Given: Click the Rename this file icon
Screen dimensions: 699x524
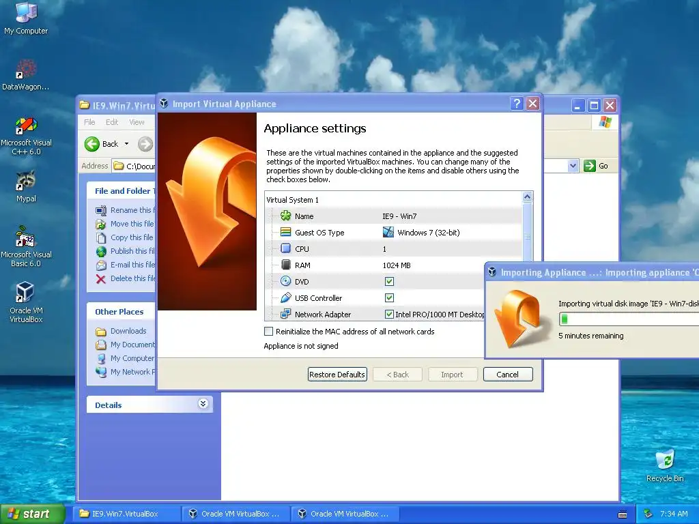Looking at the screenshot, I should (101, 210).
